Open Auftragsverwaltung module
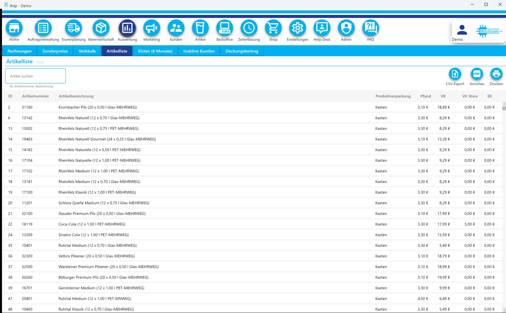 (43, 28)
